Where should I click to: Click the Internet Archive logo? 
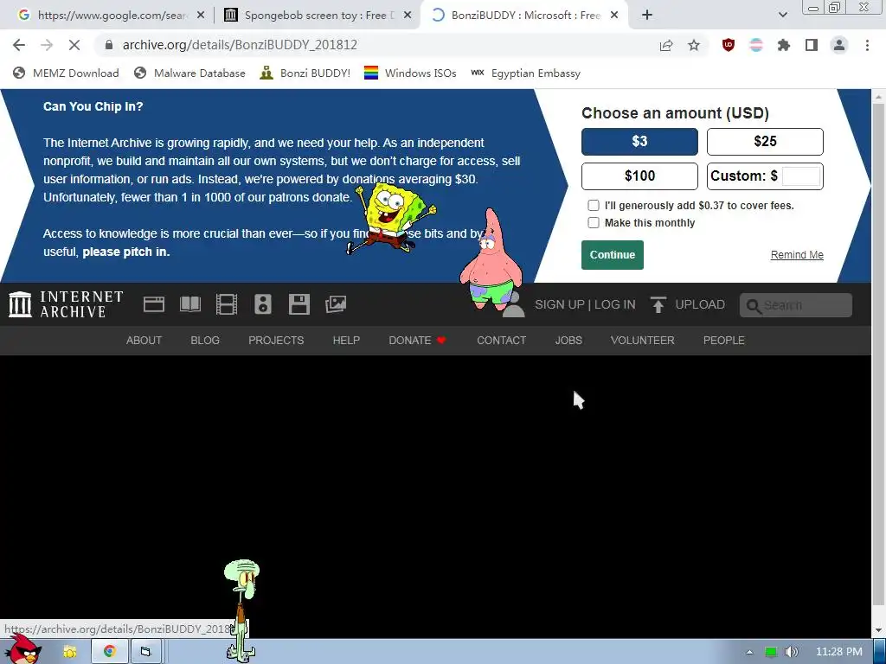[66, 304]
